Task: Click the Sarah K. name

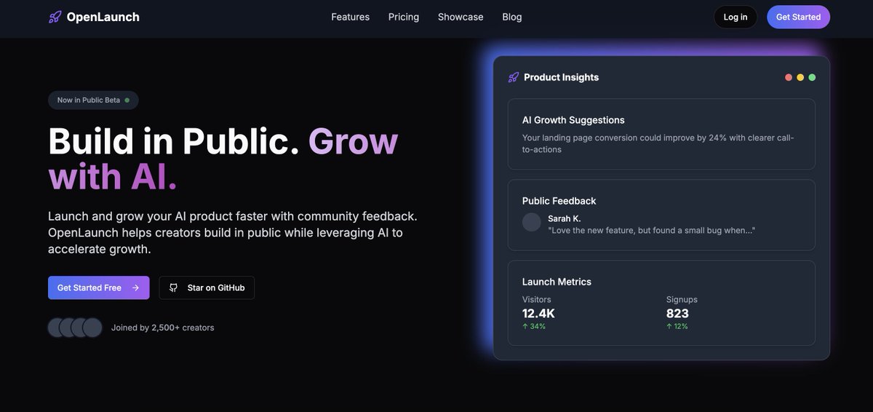Action: (x=565, y=218)
